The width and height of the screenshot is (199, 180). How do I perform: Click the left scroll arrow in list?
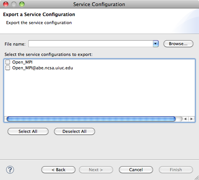tap(185, 119)
